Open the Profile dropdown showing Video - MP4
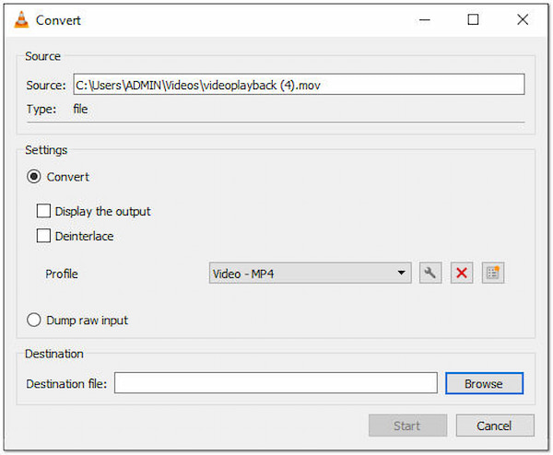Screen dimensions: 553x455 click(311, 273)
